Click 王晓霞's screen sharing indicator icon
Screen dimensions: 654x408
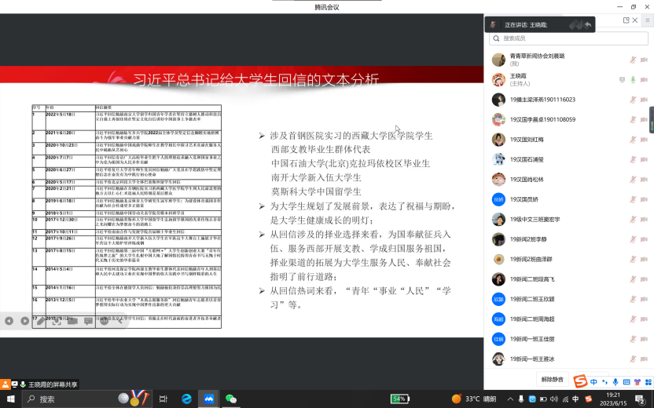pos(623,79)
